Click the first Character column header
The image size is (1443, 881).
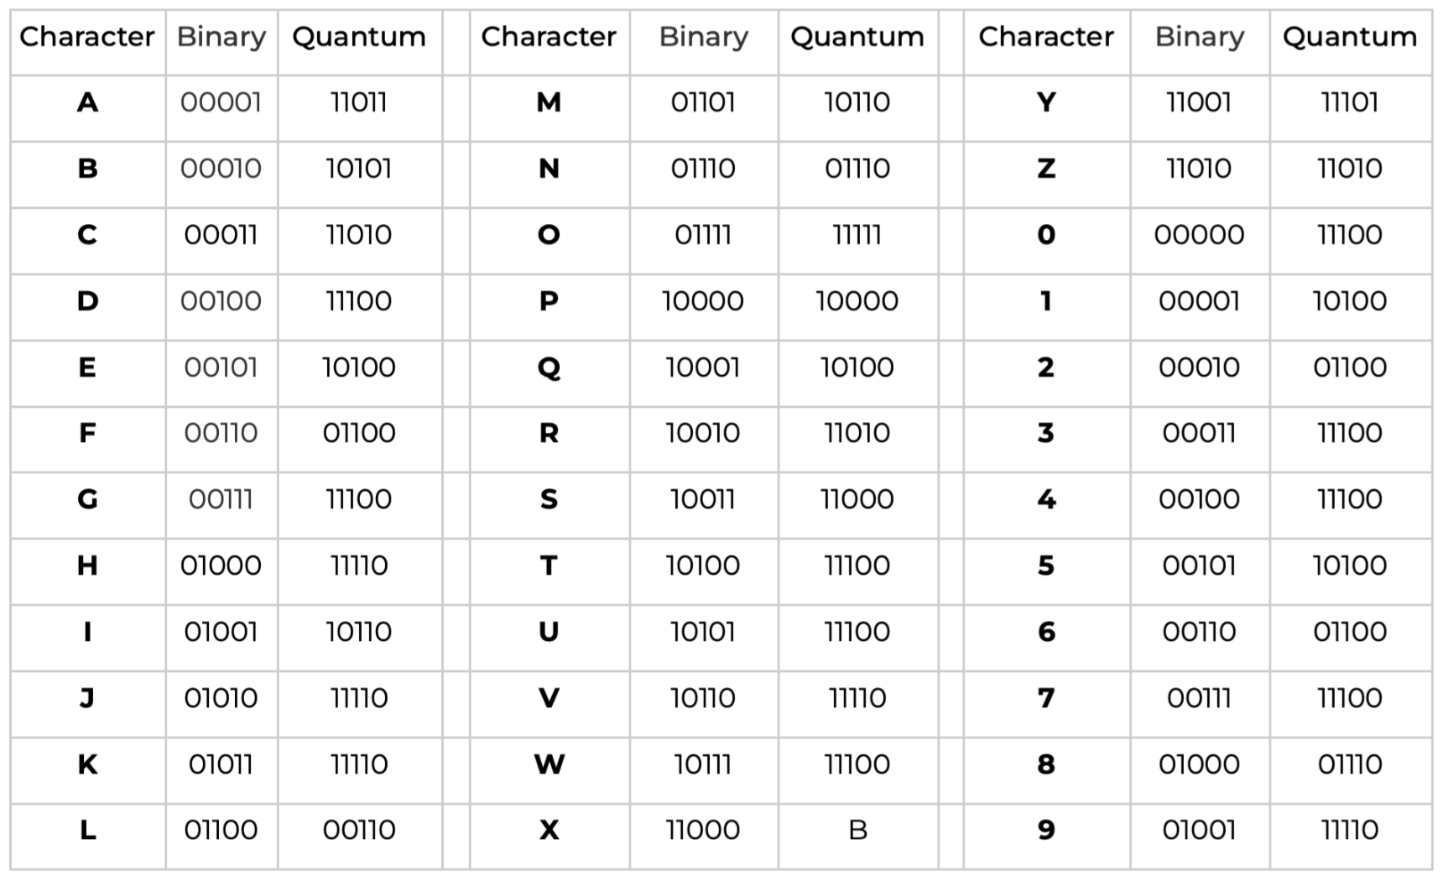pyautogui.click(x=87, y=37)
